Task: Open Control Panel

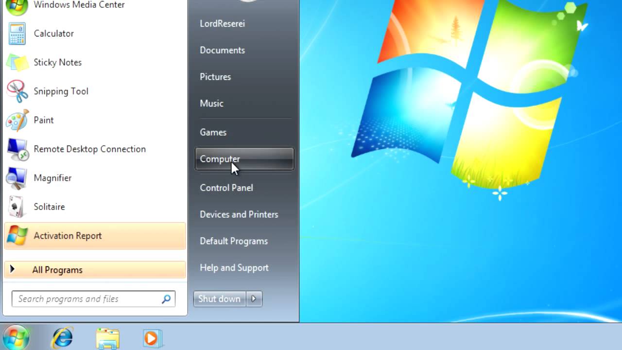Action: coord(226,188)
